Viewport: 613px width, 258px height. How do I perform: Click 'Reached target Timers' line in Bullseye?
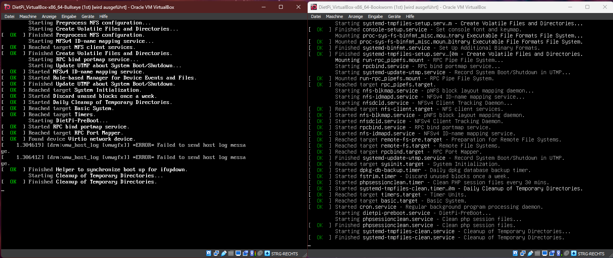(49, 114)
